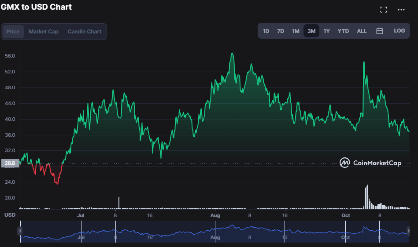
Task: Click the Oct marker in the range navigator
Action: click(345, 237)
